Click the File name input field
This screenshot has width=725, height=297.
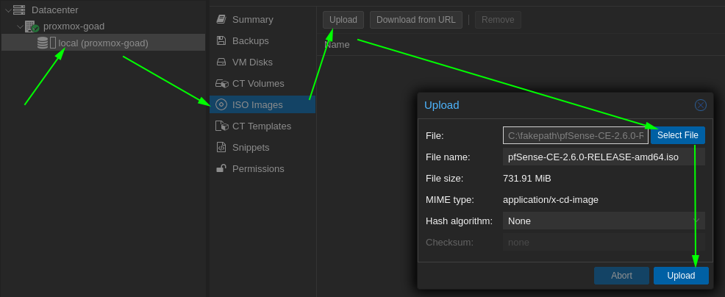click(604, 157)
